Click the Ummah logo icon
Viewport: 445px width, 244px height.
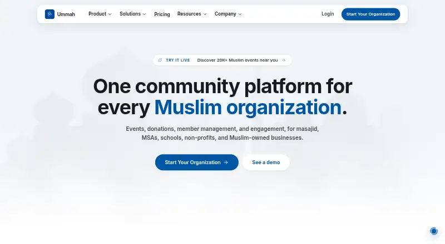pyautogui.click(x=50, y=14)
